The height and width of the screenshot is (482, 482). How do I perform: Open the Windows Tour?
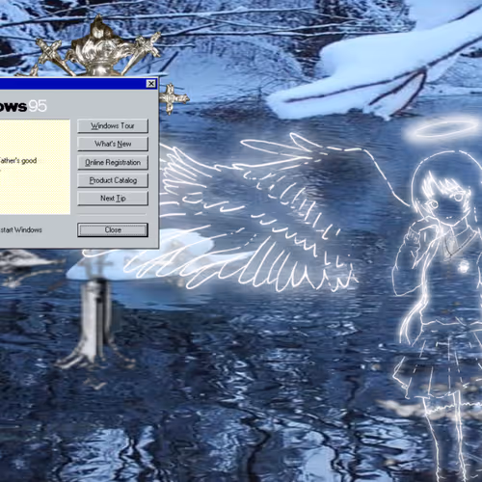(113, 125)
